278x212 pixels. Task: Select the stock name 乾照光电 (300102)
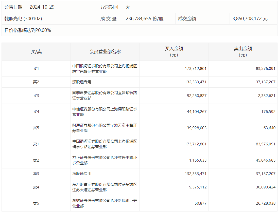(x=23, y=18)
